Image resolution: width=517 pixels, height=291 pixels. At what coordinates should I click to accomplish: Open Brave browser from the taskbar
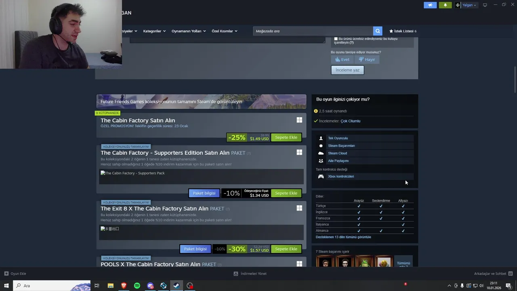[124, 286]
